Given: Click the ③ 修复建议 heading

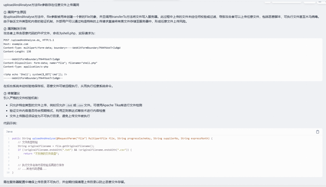Looking at the screenshot, I should (x=12, y=93).
